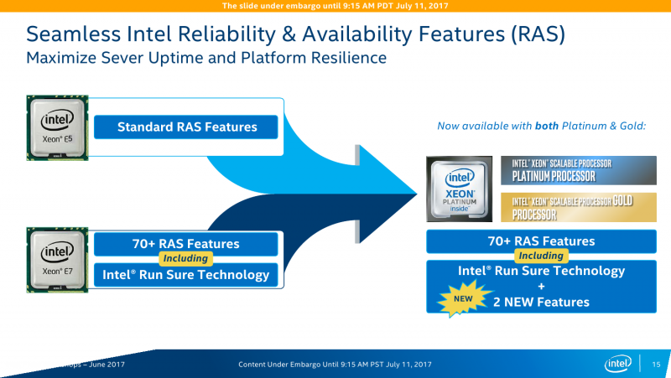This screenshot has width=671, height=378.
Task: Click Run Sure Technology text above 2 NEW Features
Action: pos(541,271)
